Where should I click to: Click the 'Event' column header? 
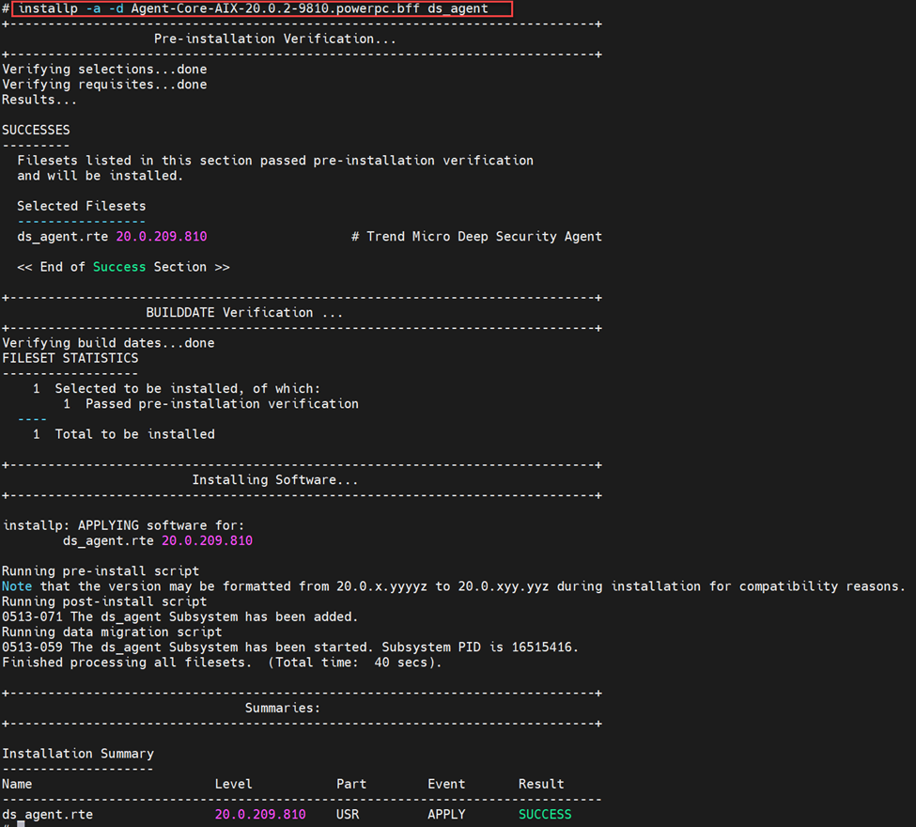point(446,784)
